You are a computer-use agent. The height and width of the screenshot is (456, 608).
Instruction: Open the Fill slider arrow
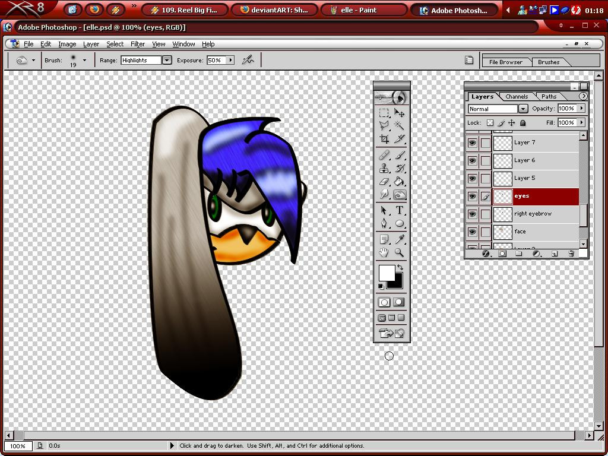tap(582, 122)
